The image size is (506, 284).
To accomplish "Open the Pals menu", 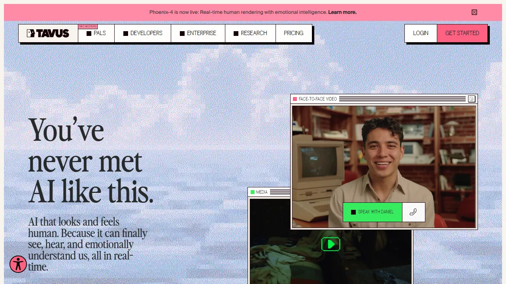I will (x=96, y=33).
